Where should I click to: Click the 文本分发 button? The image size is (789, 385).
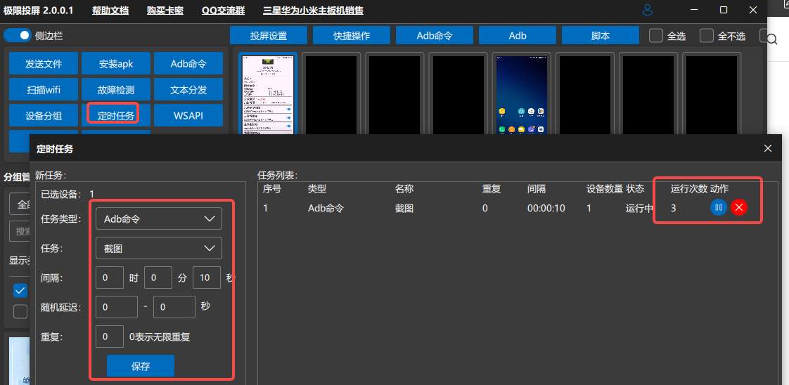pos(188,90)
